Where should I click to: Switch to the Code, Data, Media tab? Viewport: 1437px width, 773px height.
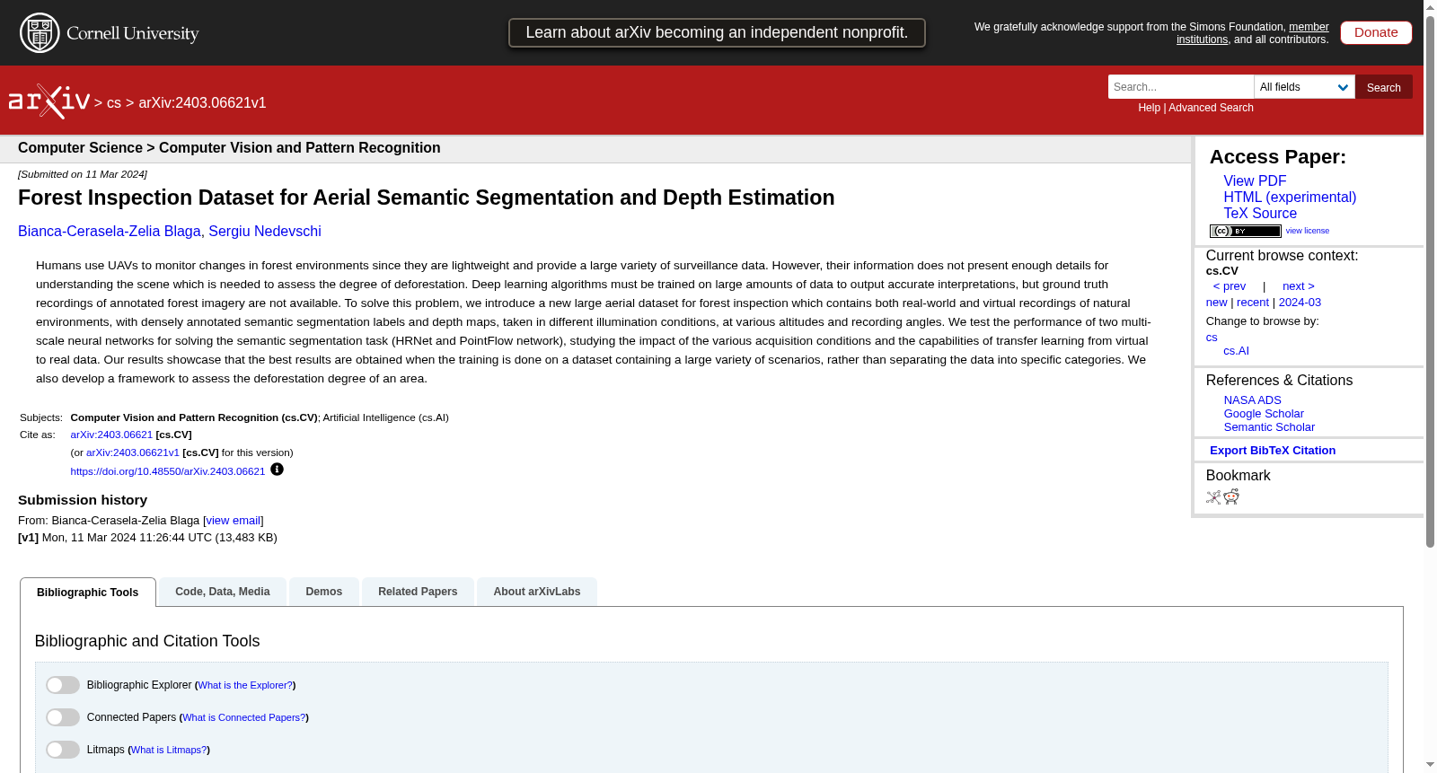coord(223,592)
